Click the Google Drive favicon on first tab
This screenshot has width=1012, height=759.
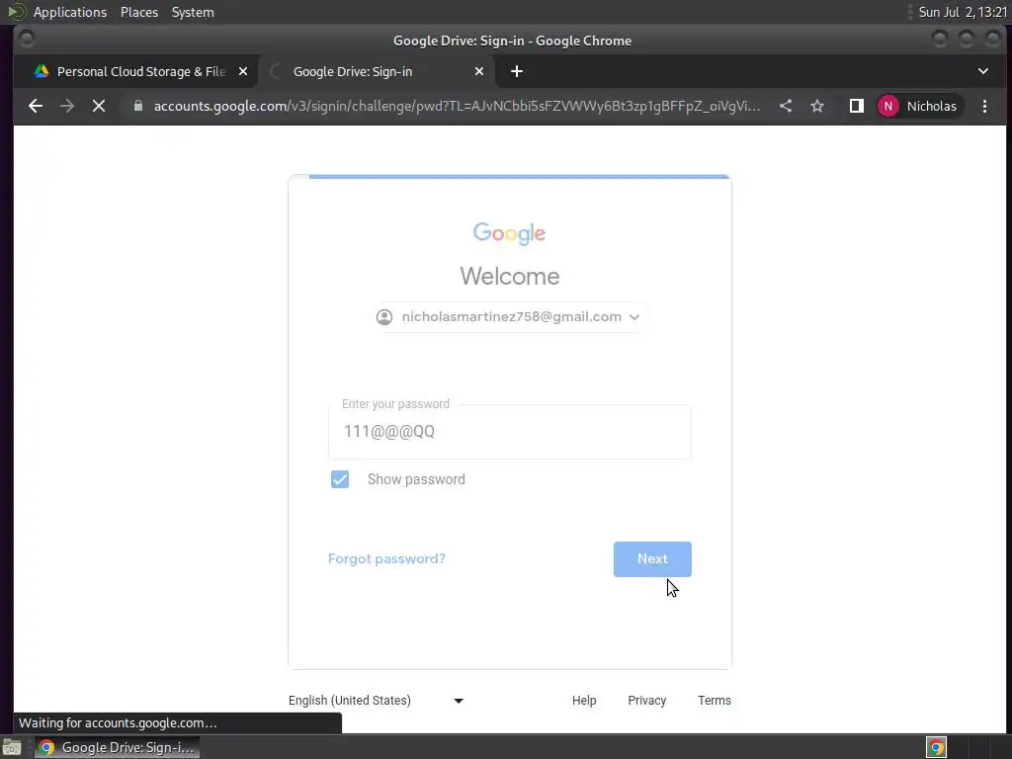42,71
